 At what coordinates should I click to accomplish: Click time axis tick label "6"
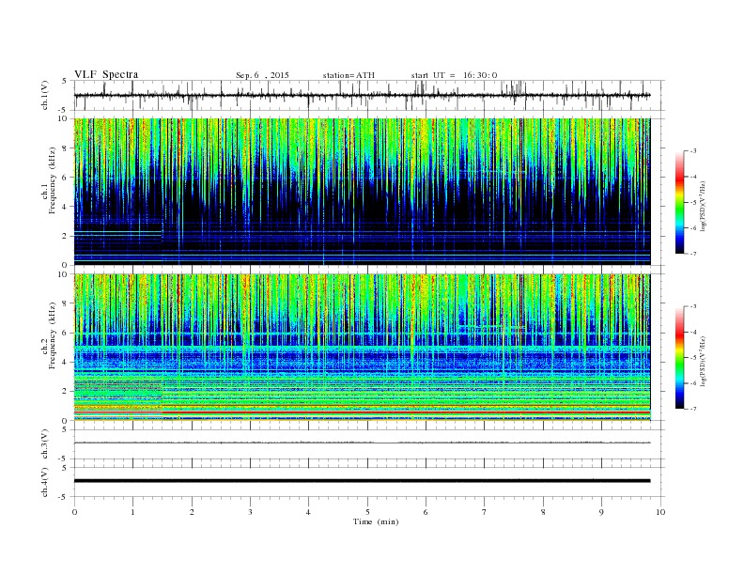click(x=426, y=512)
